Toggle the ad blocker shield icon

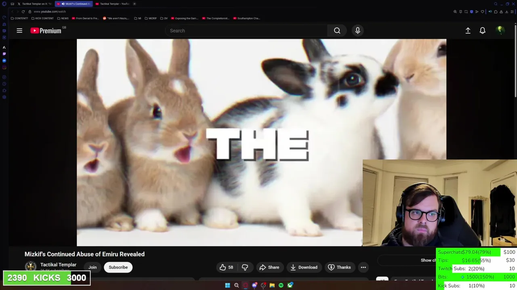(x=471, y=12)
